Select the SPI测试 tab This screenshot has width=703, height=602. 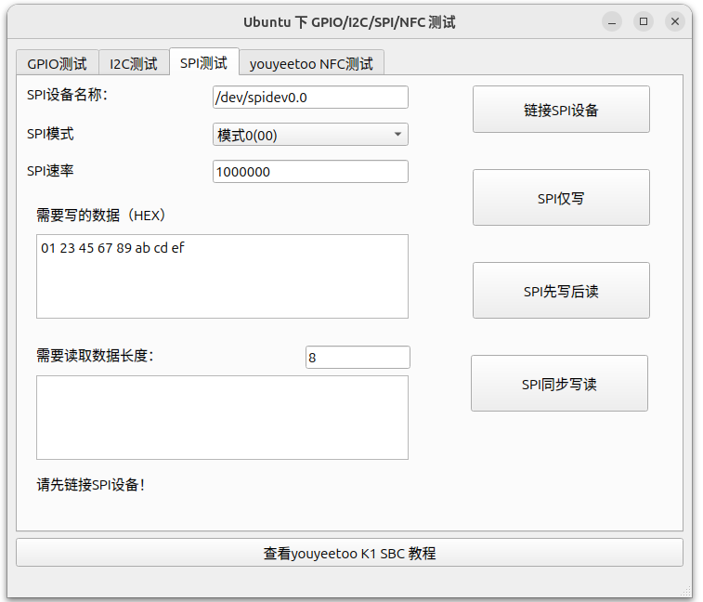tap(203, 63)
